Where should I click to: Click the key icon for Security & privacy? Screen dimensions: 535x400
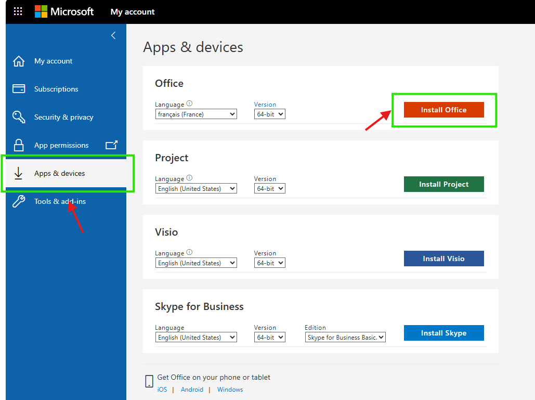pyautogui.click(x=19, y=117)
